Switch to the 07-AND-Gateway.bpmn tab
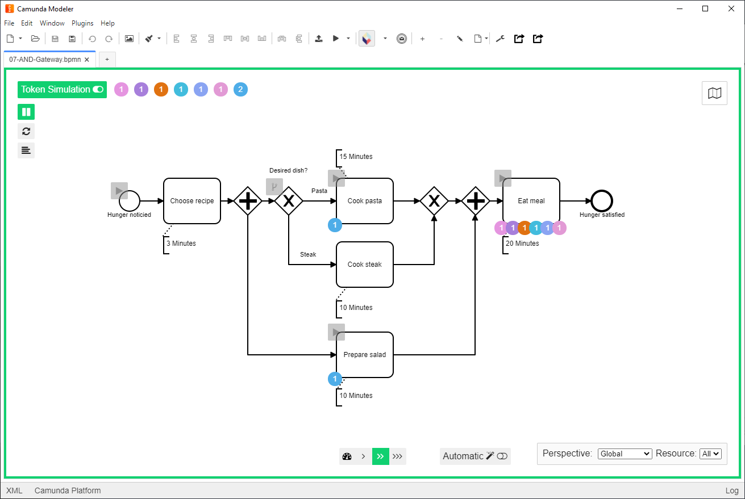The width and height of the screenshot is (745, 499). [45, 59]
